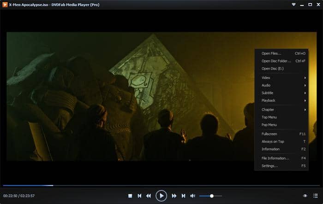Click the elapsed time display 00:22:50
Screen dimensions: 323x204
10,196
